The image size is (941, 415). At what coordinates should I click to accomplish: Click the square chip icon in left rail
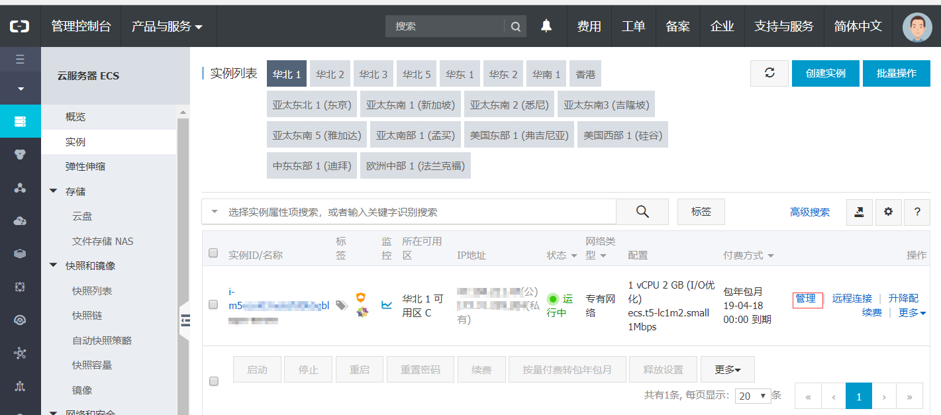pyautogui.click(x=20, y=287)
